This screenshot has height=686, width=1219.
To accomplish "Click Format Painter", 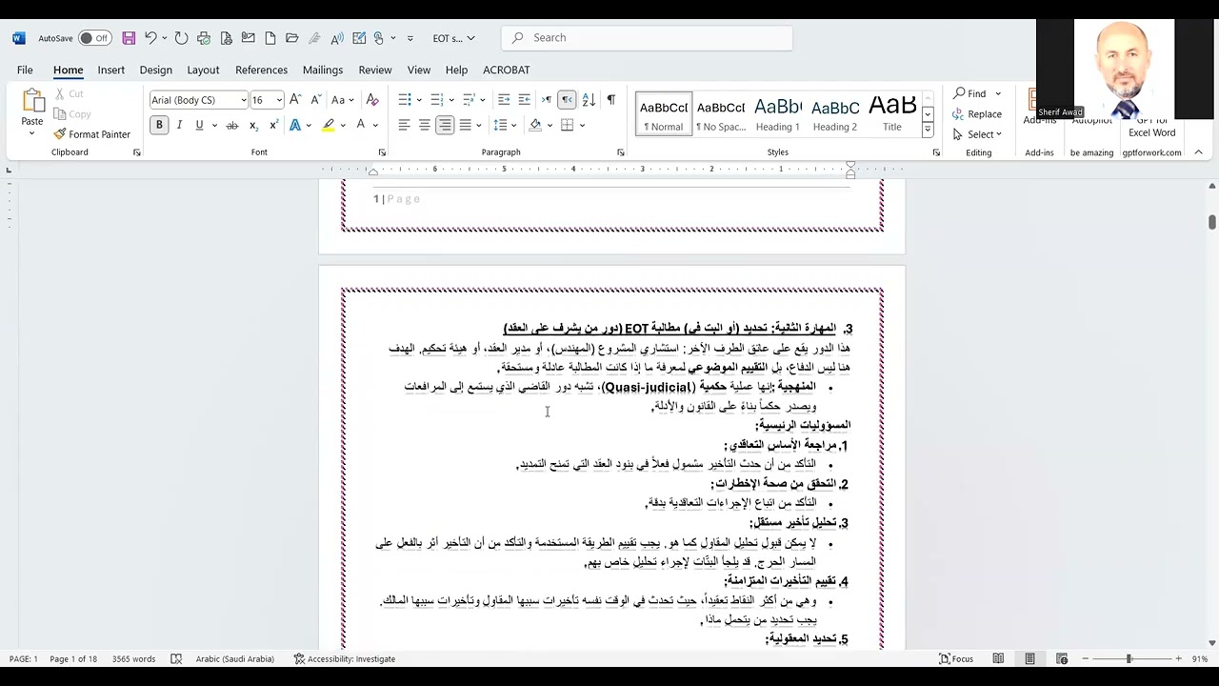I will pyautogui.click(x=92, y=134).
